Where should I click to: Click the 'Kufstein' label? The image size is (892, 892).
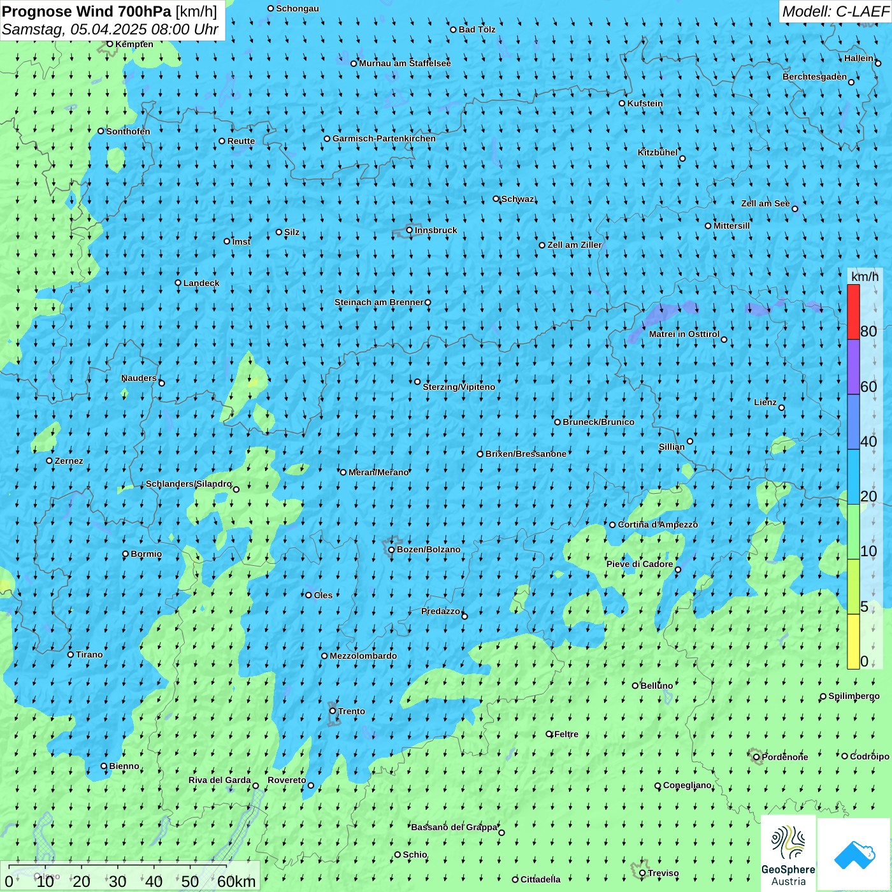tap(645, 103)
